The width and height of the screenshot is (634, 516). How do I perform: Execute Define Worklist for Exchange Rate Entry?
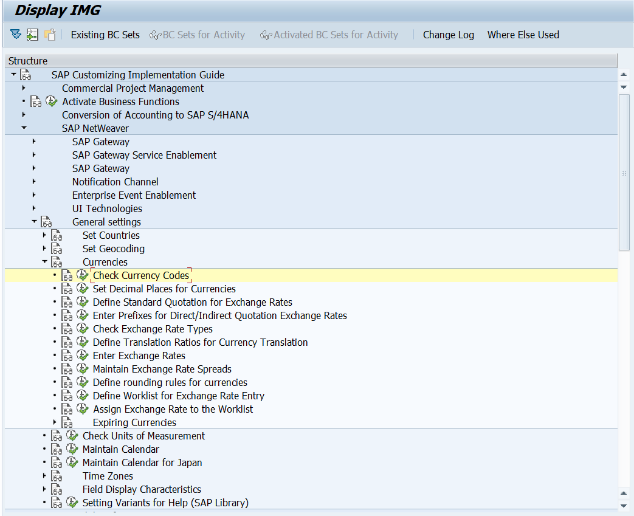[83, 395]
